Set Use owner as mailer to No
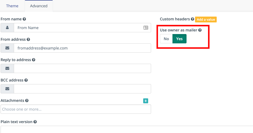The image size is (253, 133). coord(166,39)
